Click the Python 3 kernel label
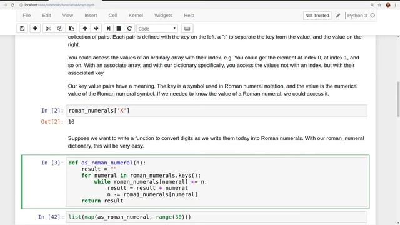 pos(357,16)
